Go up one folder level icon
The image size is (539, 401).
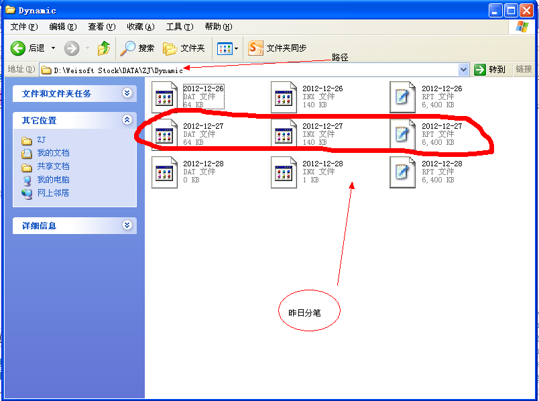point(103,48)
